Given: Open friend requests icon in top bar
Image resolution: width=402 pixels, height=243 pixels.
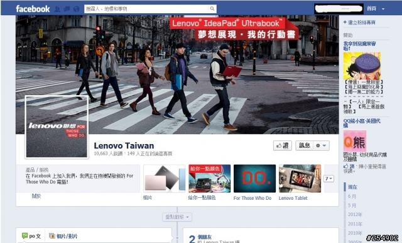Looking at the screenshot, I should (57, 9).
